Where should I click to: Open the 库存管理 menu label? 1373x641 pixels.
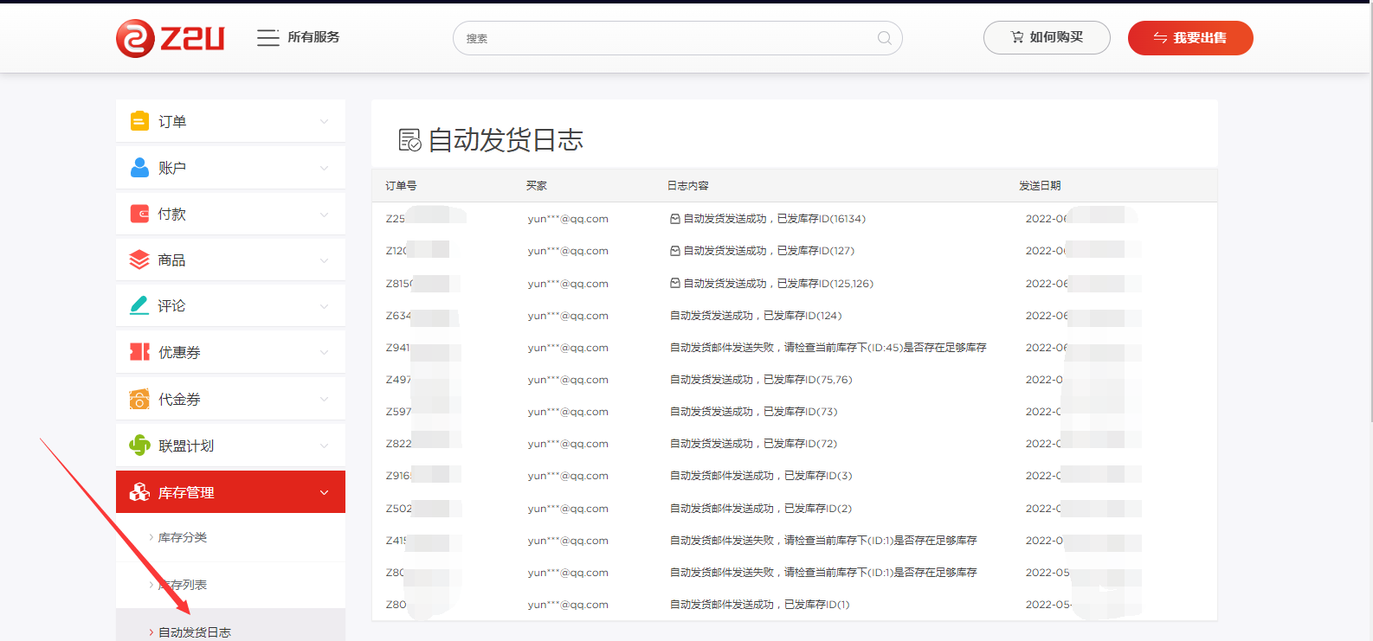[x=186, y=492]
